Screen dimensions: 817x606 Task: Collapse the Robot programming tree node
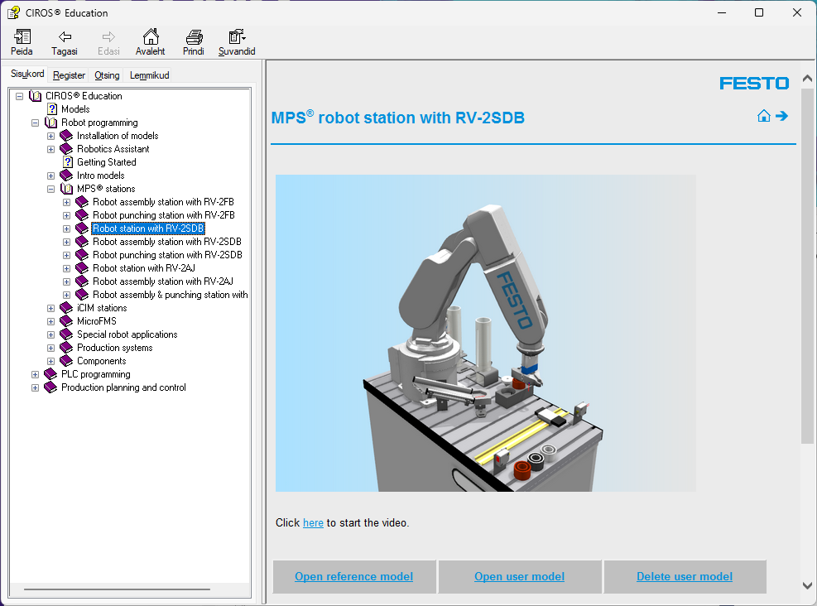coord(36,123)
